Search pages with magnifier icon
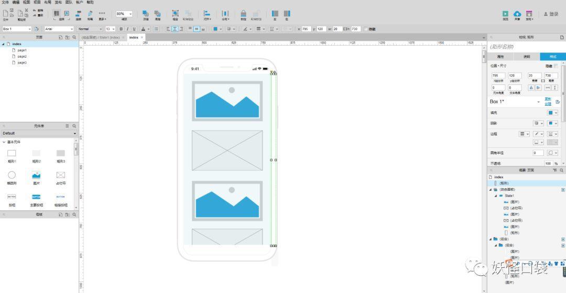The image size is (566, 293). 74,37
